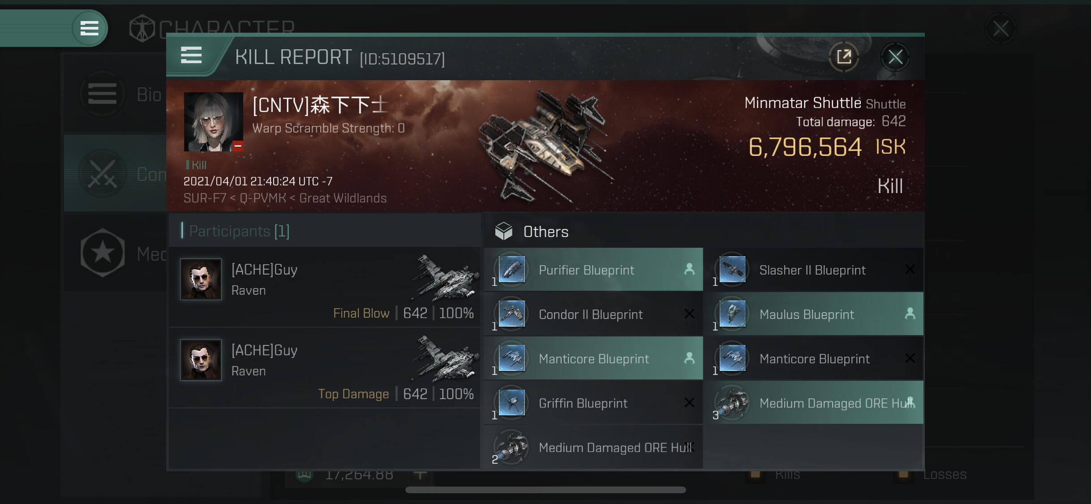Click the destroyed X on right Manticore Blueprint
1091x504 pixels.
[910, 358]
